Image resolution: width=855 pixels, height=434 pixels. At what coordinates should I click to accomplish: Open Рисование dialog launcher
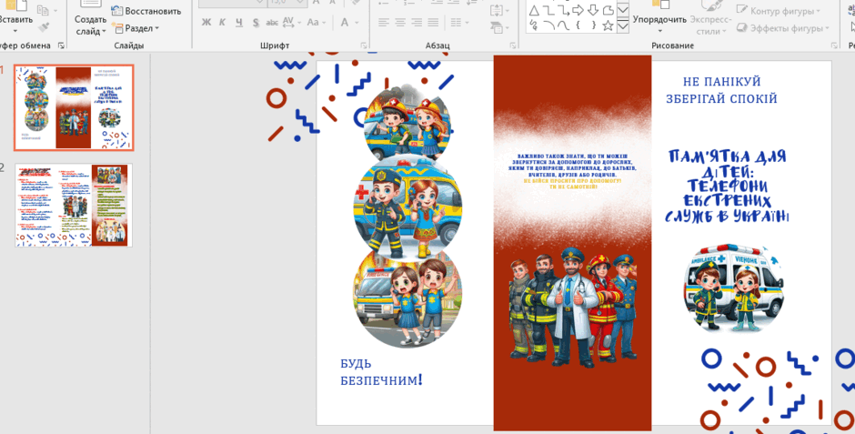coord(834,45)
